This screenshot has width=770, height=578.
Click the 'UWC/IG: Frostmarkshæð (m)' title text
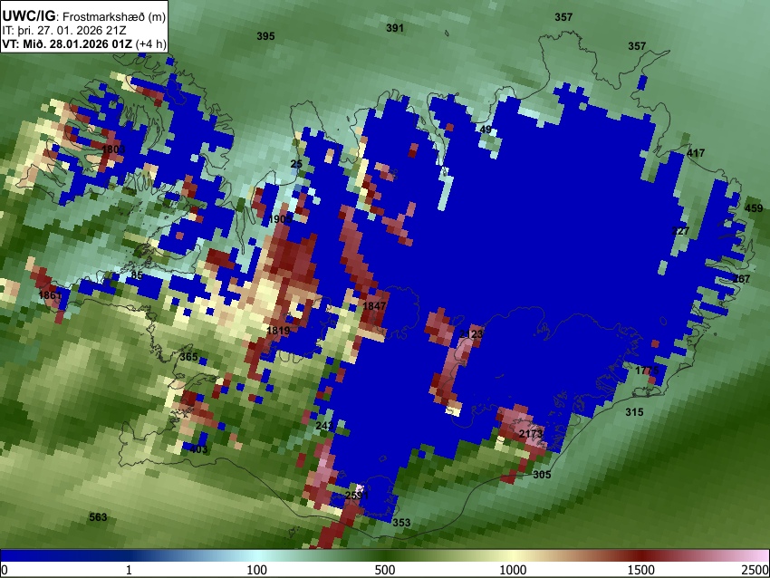point(84,16)
